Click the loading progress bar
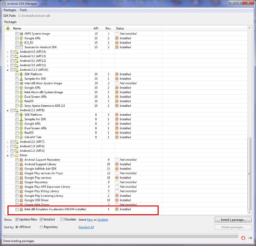 [120, 236]
